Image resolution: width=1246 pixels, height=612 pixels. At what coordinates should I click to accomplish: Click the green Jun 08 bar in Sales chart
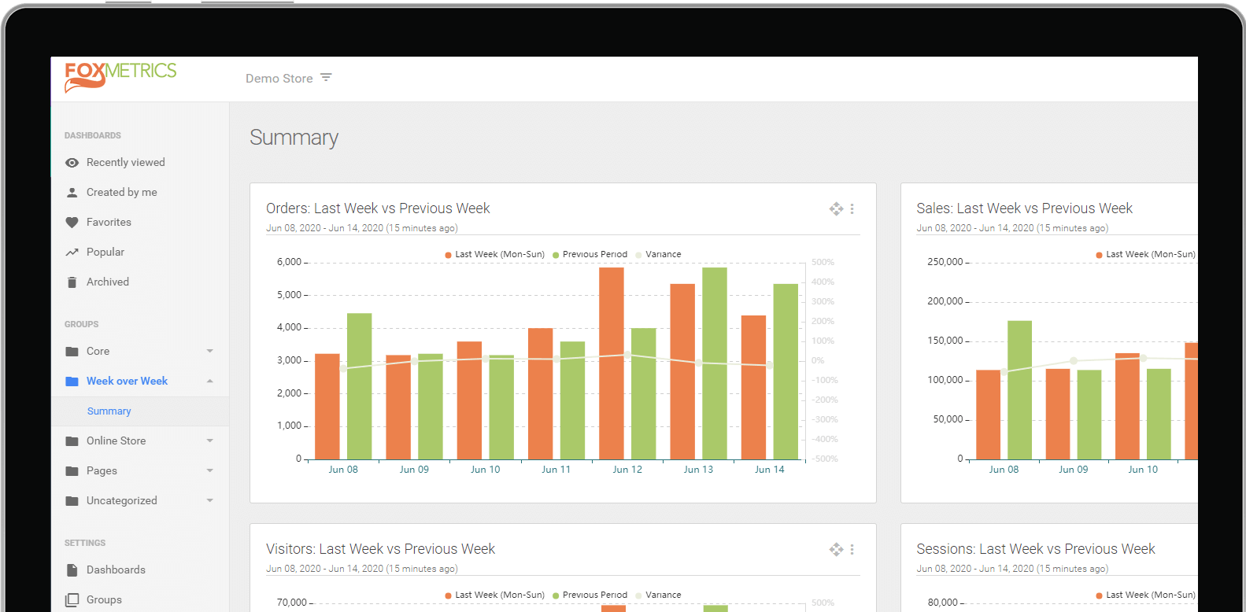pos(1019,390)
